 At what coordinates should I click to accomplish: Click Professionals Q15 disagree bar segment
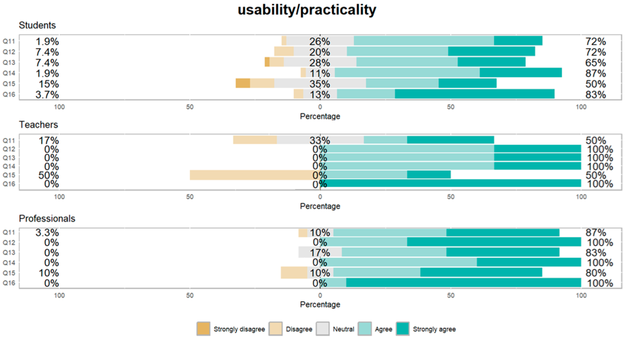294,273
